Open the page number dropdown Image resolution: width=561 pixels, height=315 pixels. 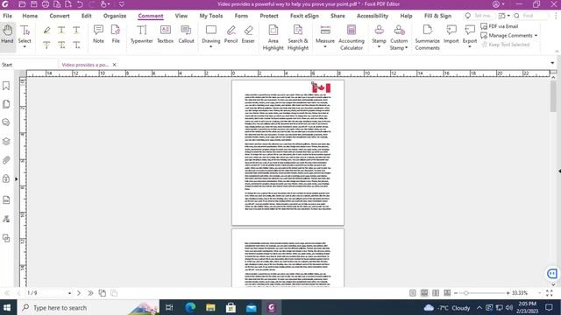click(x=69, y=293)
